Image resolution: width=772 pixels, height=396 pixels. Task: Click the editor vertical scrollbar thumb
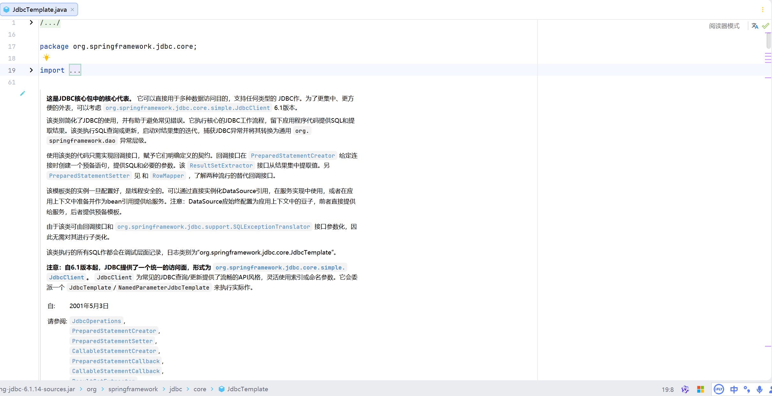[x=768, y=40]
